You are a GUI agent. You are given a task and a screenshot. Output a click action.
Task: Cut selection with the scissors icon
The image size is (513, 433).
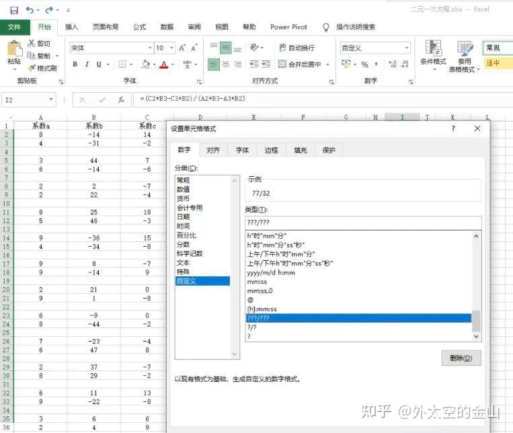[32, 43]
